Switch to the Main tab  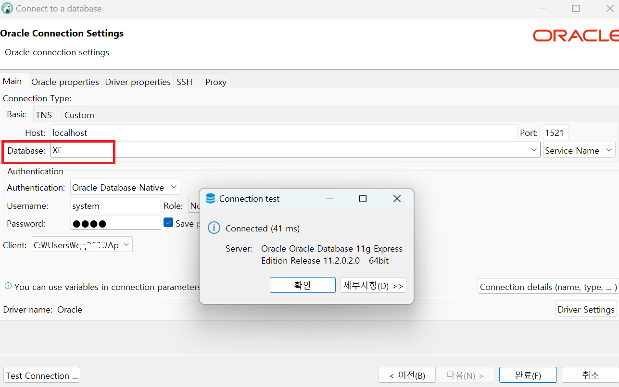(x=13, y=81)
